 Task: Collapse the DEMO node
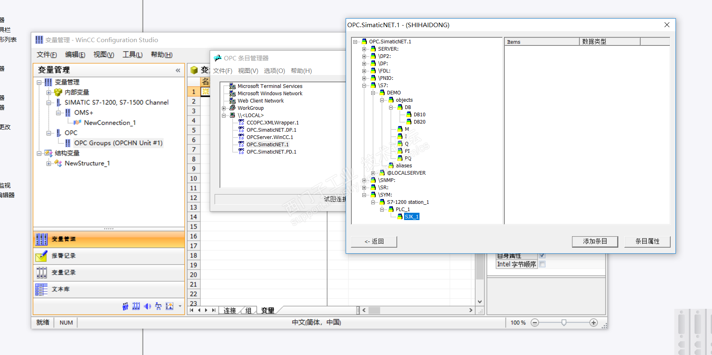pyautogui.click(x=373, y=93)
